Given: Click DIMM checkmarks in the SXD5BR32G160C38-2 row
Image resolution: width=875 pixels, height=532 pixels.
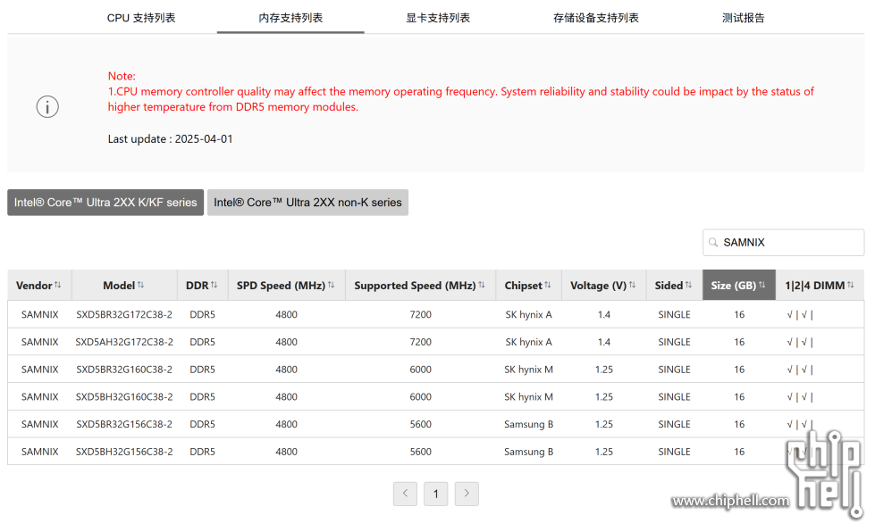Looking at the screenshot, I should [800, 370].
